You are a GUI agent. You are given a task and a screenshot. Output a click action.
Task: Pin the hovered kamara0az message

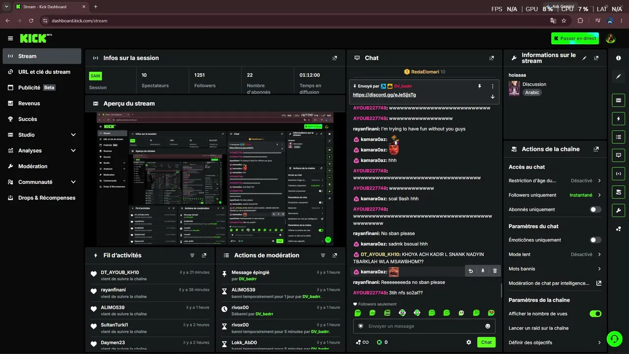point(483,271)
